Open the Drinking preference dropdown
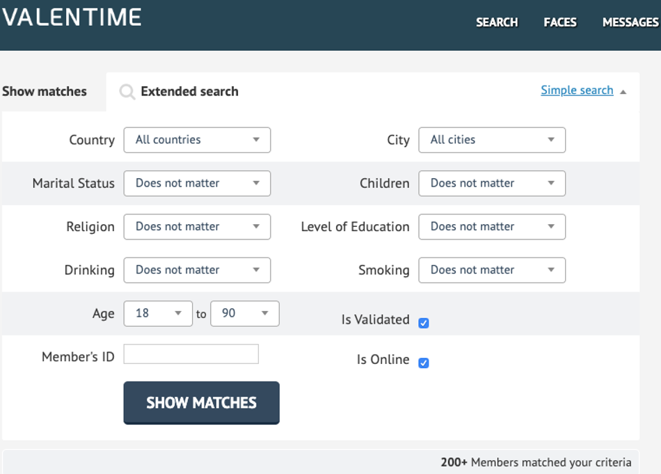Viewport: 661px width, 474px height. [x=197, y=270]
